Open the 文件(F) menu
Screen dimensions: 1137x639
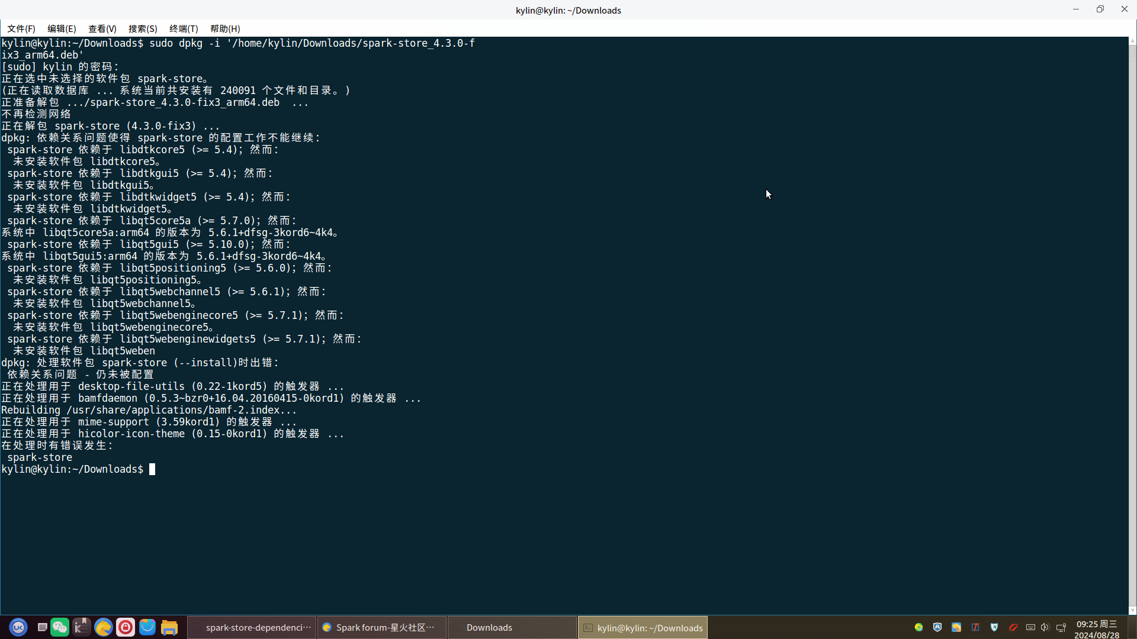21,28
